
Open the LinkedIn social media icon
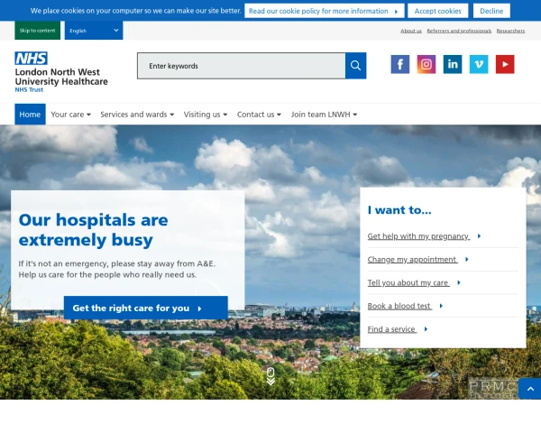(453, 64)
